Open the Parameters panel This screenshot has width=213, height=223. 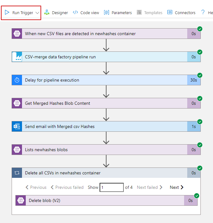[x=118, y=13]
